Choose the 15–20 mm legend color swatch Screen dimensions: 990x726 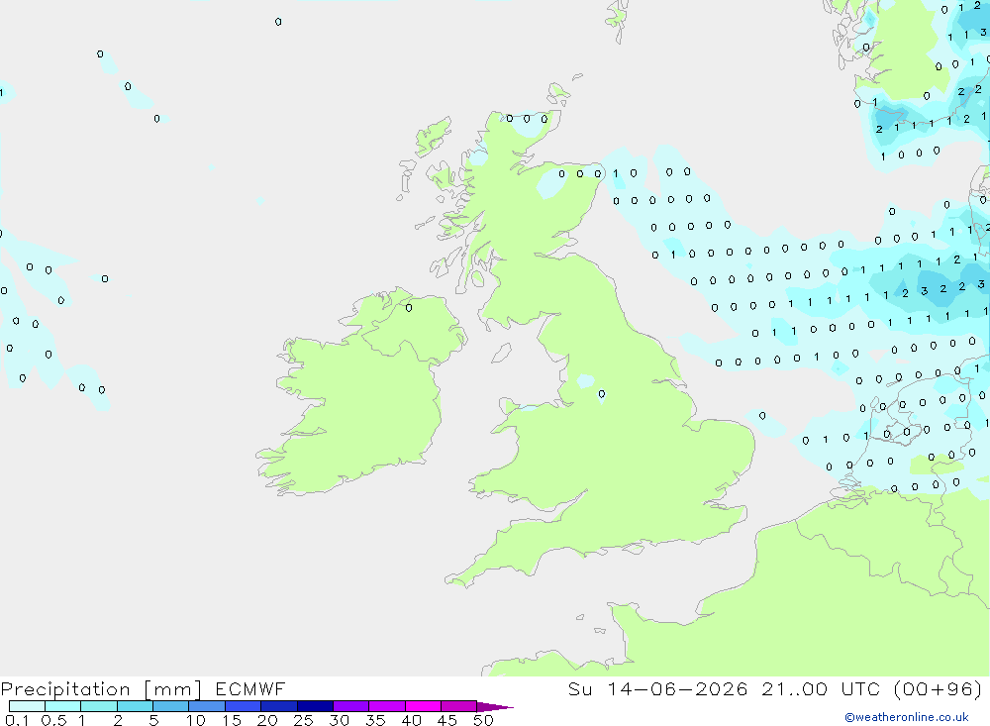click(x=244, y=706)
